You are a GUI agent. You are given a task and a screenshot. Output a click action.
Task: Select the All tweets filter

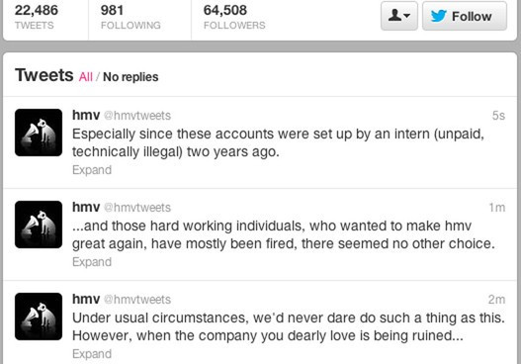point(86,77)
